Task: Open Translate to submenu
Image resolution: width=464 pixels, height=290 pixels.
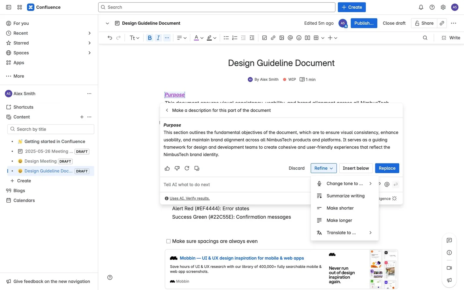Action: (345, 233)
